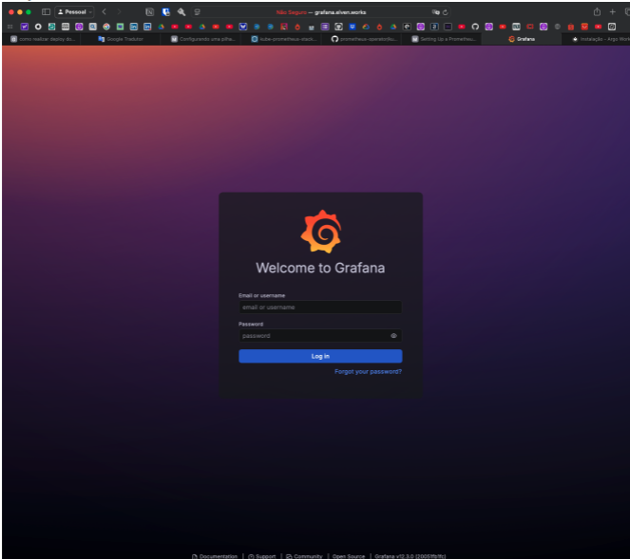630x559 pixels.
Task: Toggle password visibility with the eye icon
Action: point(393,335)
